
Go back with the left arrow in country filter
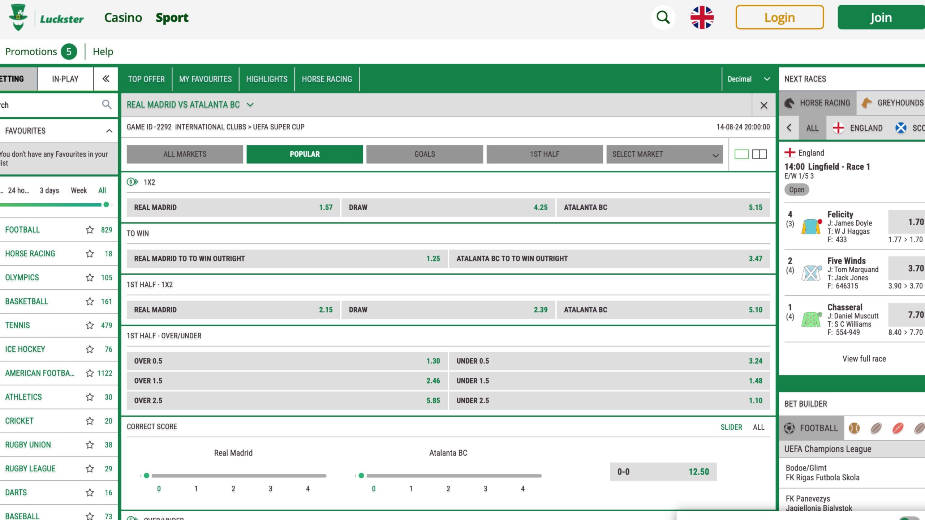[x=789, y=127]
